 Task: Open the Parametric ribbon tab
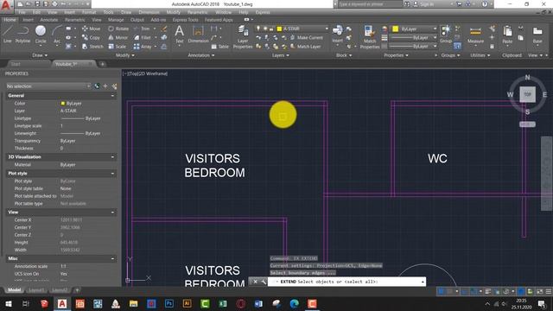pos(75,20)
